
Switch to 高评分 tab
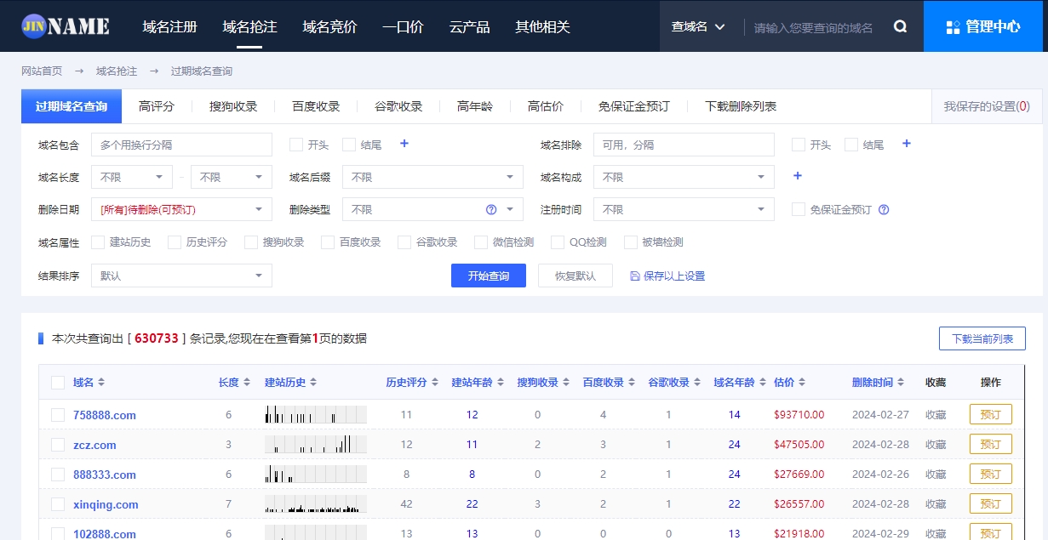[157, 106]
